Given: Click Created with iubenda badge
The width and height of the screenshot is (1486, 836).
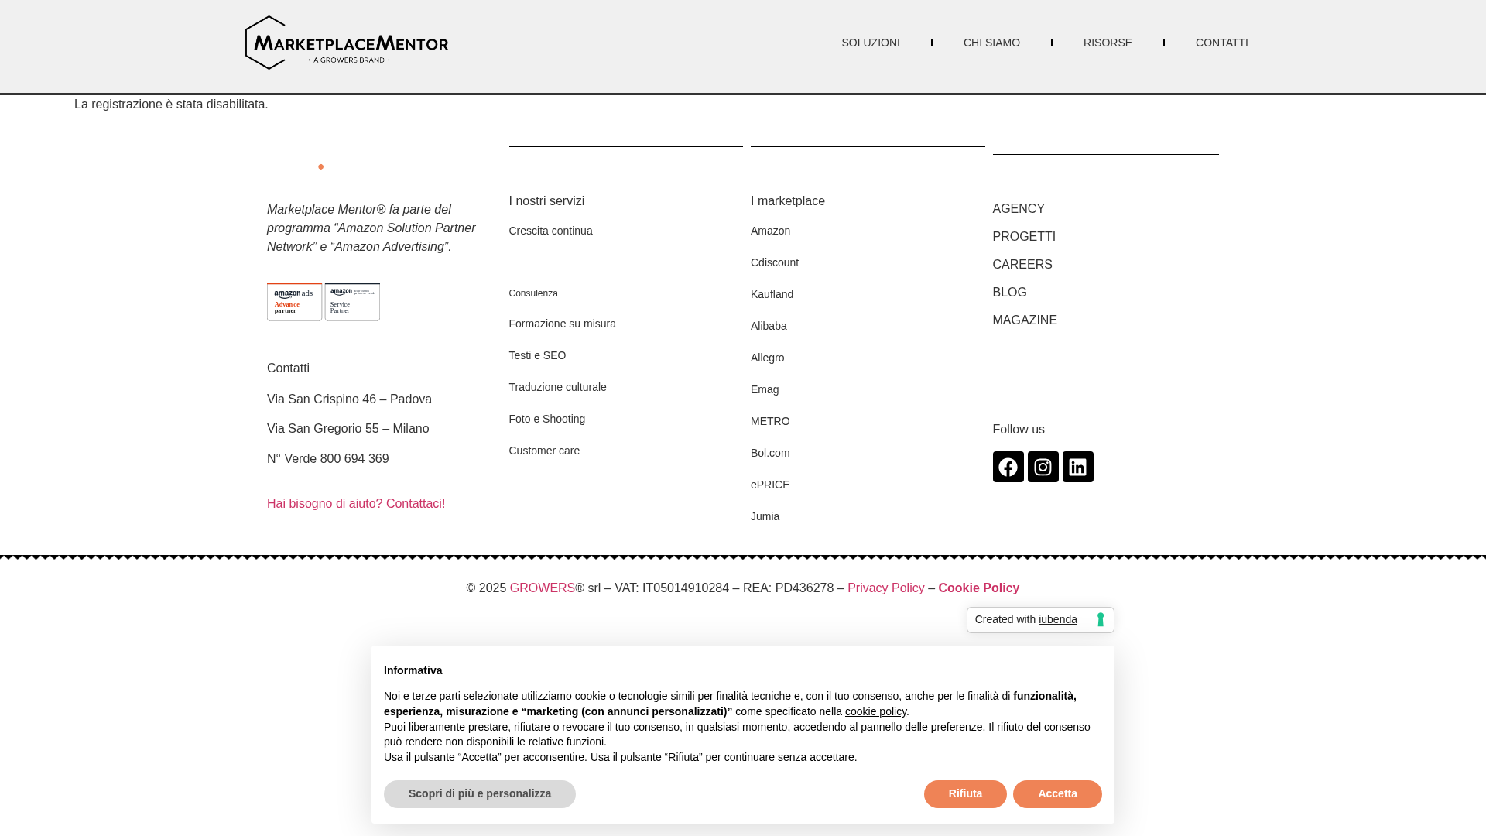Looking at the screenshot, I should (x=1040, y=620).
